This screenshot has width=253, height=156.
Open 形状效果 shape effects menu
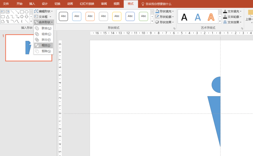click(x=165, y=22)
